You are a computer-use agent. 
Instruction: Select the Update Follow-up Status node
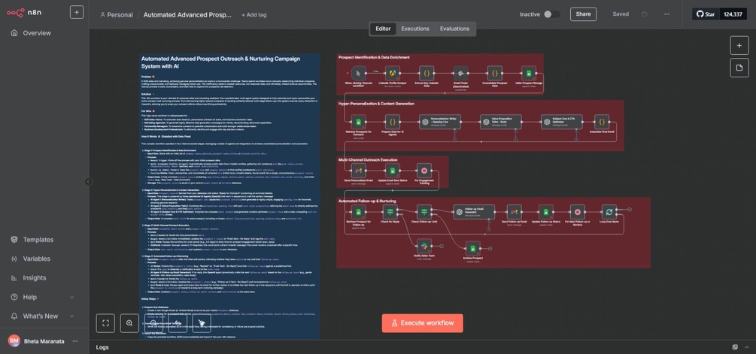click(546, 212)
